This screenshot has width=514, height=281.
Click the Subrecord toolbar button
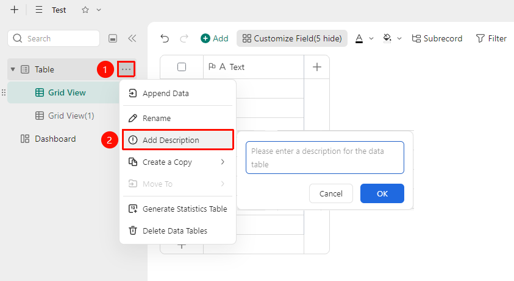pos(437,38)
